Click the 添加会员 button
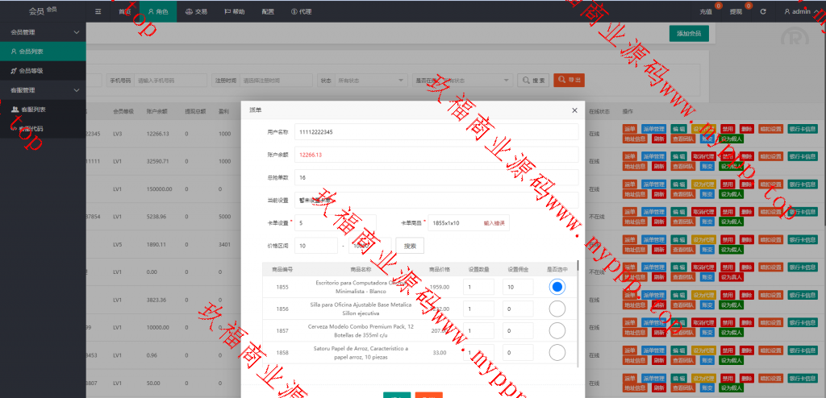This screenshot has width=826, height=398. coord(689,33)
